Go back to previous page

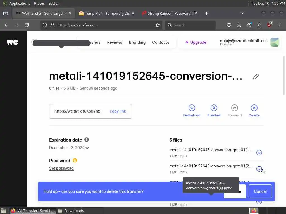(x=7, y=25)
